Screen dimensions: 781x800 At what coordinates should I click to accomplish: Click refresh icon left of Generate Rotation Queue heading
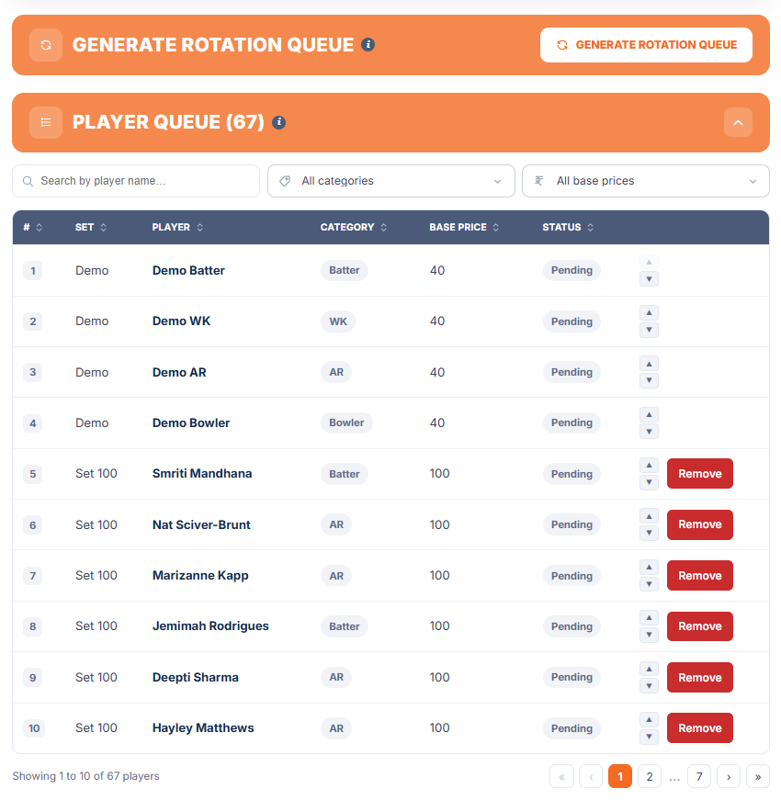[x=46, y=45]
